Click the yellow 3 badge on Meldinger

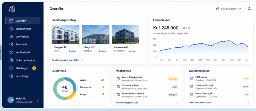pos(34,68)
